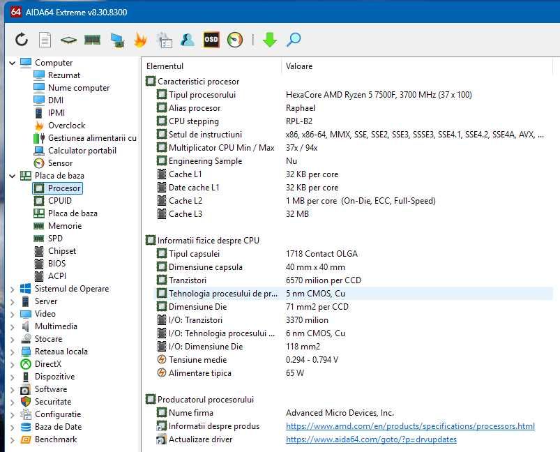Collapse the Placa de baza tree node
The image size is (560, 452).
click(x=12, y=176)
